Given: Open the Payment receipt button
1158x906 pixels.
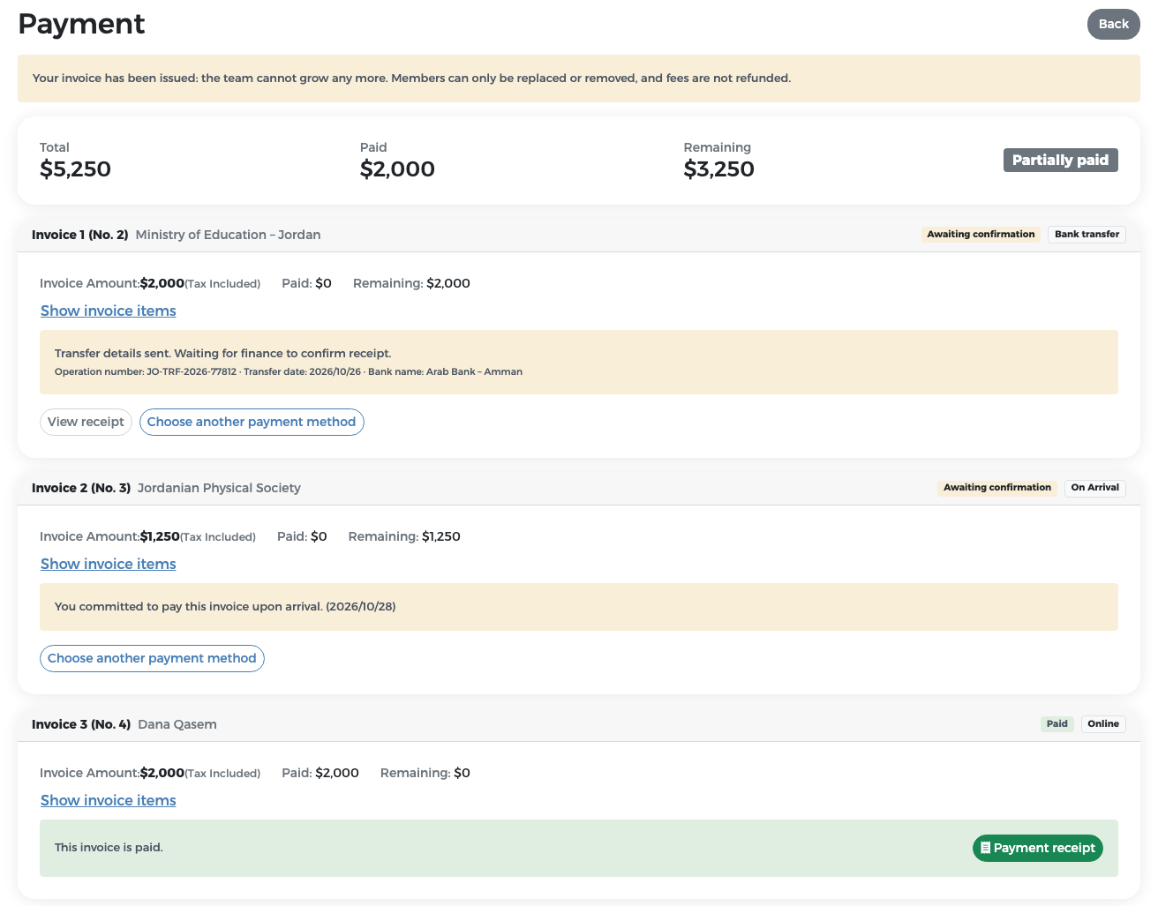Looking at the screenshot, I should pyautogui.click(x=1038, y=848).
